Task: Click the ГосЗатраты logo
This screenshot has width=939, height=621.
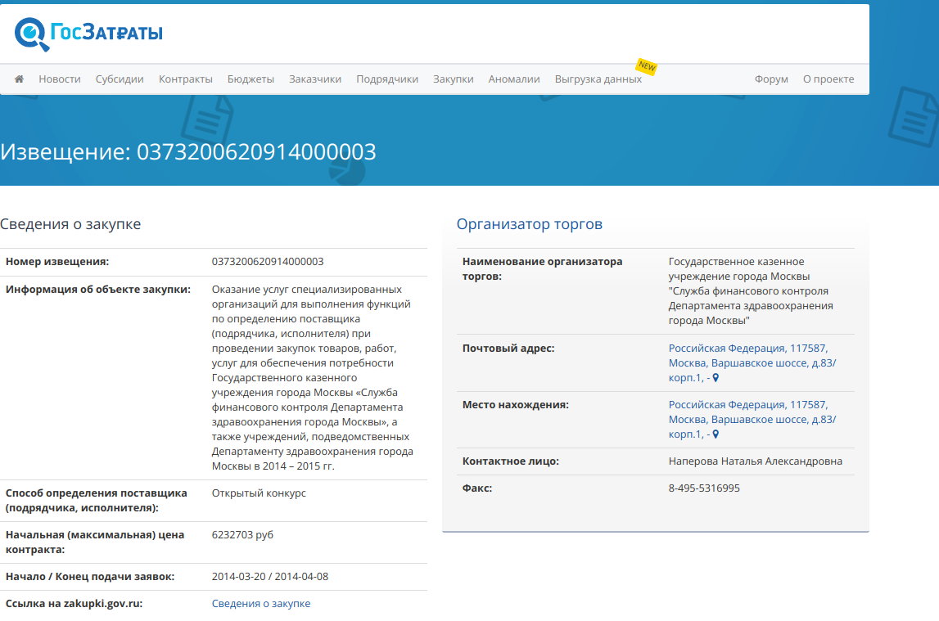Action: pyautogui.click(x=88, y=33)
